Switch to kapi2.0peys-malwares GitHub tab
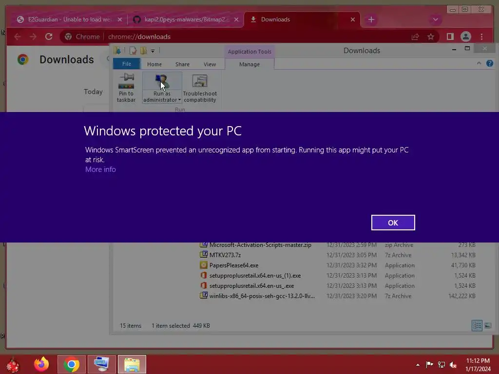The image size is (499, 374). pos(186,19)
